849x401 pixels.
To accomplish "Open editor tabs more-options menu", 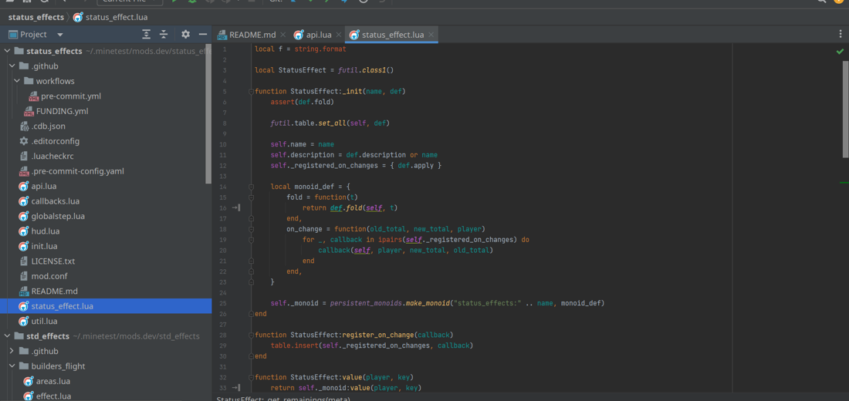I will pyautogui.click(x=841, y=34).
